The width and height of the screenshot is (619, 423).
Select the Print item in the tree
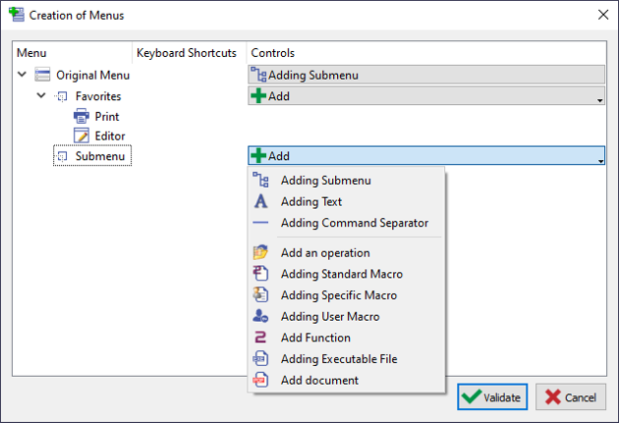(x=106, y=117)
